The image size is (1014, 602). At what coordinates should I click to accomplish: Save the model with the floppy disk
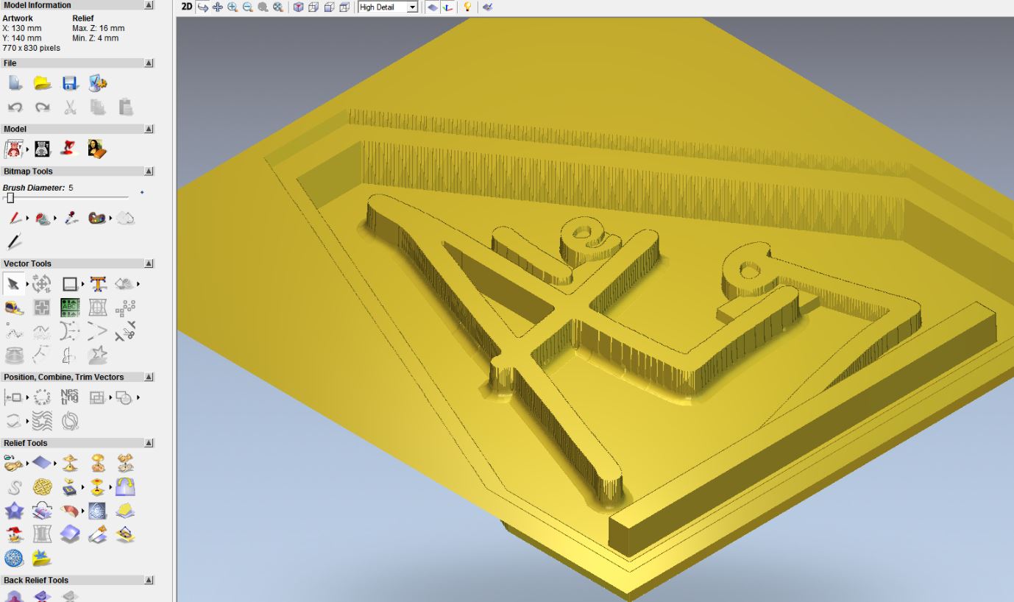pos(70,83)
